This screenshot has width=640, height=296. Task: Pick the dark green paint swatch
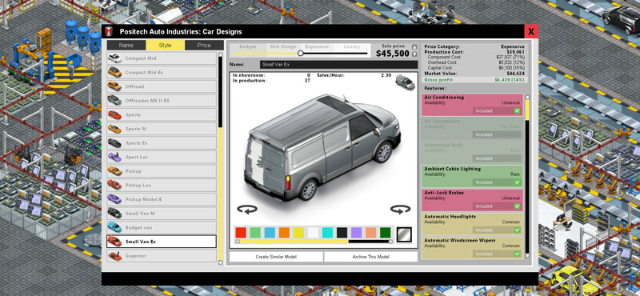[386, 233]
